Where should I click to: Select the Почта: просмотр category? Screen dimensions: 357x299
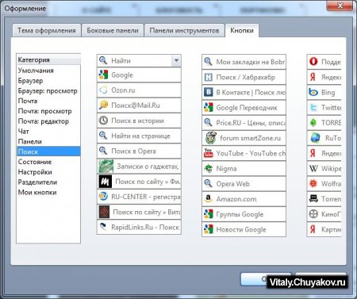coord(48,111)
